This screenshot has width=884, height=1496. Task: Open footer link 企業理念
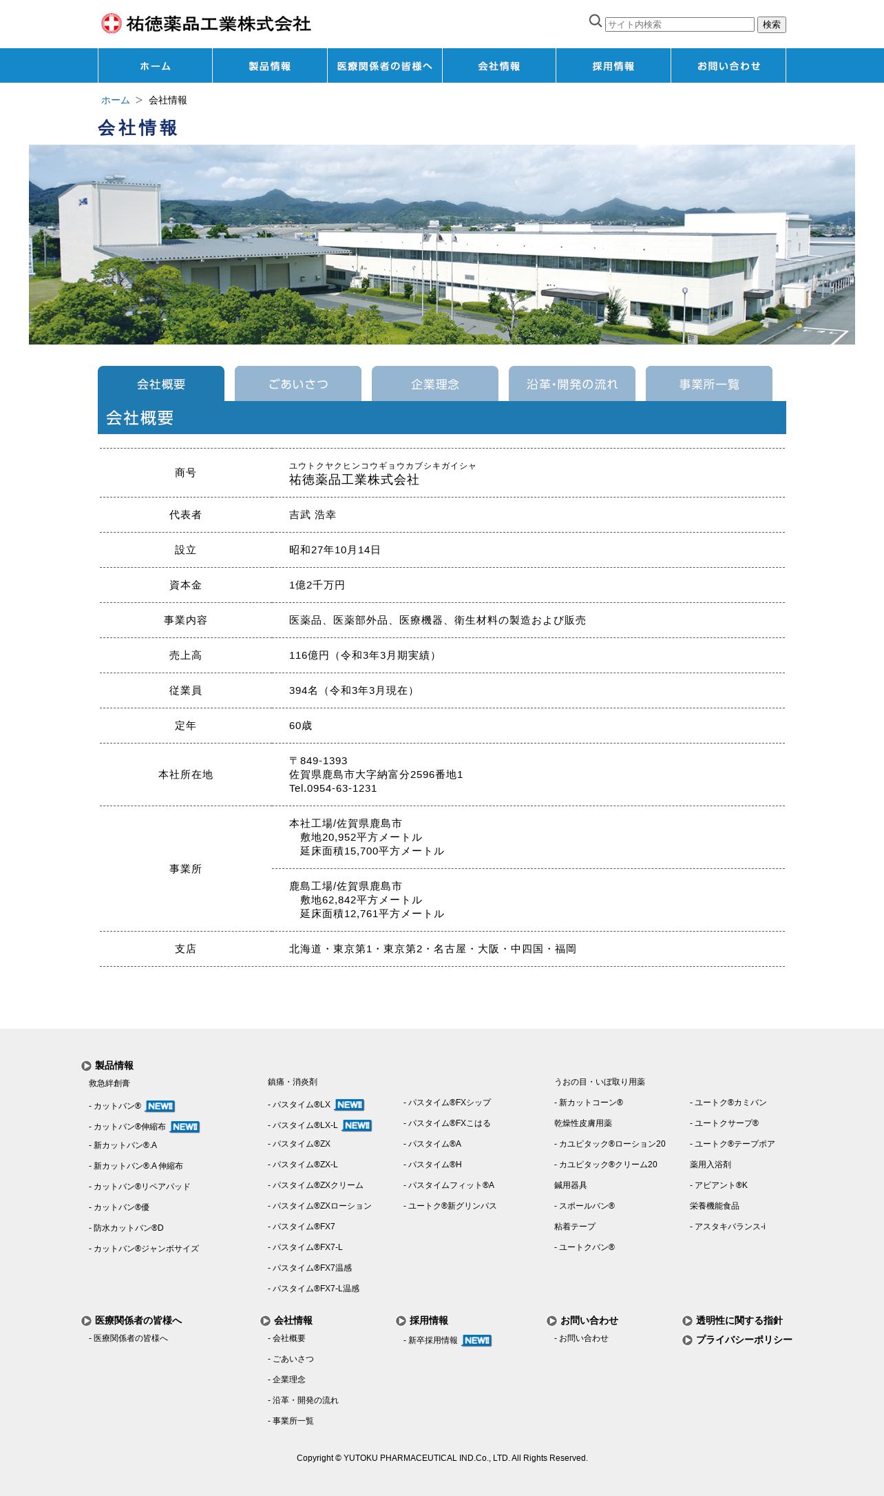tap(286, 1380)
